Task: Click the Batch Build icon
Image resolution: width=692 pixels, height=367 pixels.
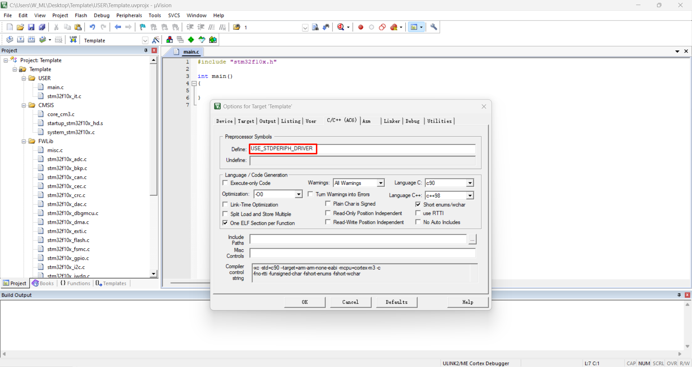Action: pyautogui.click(x=43, y=40)
